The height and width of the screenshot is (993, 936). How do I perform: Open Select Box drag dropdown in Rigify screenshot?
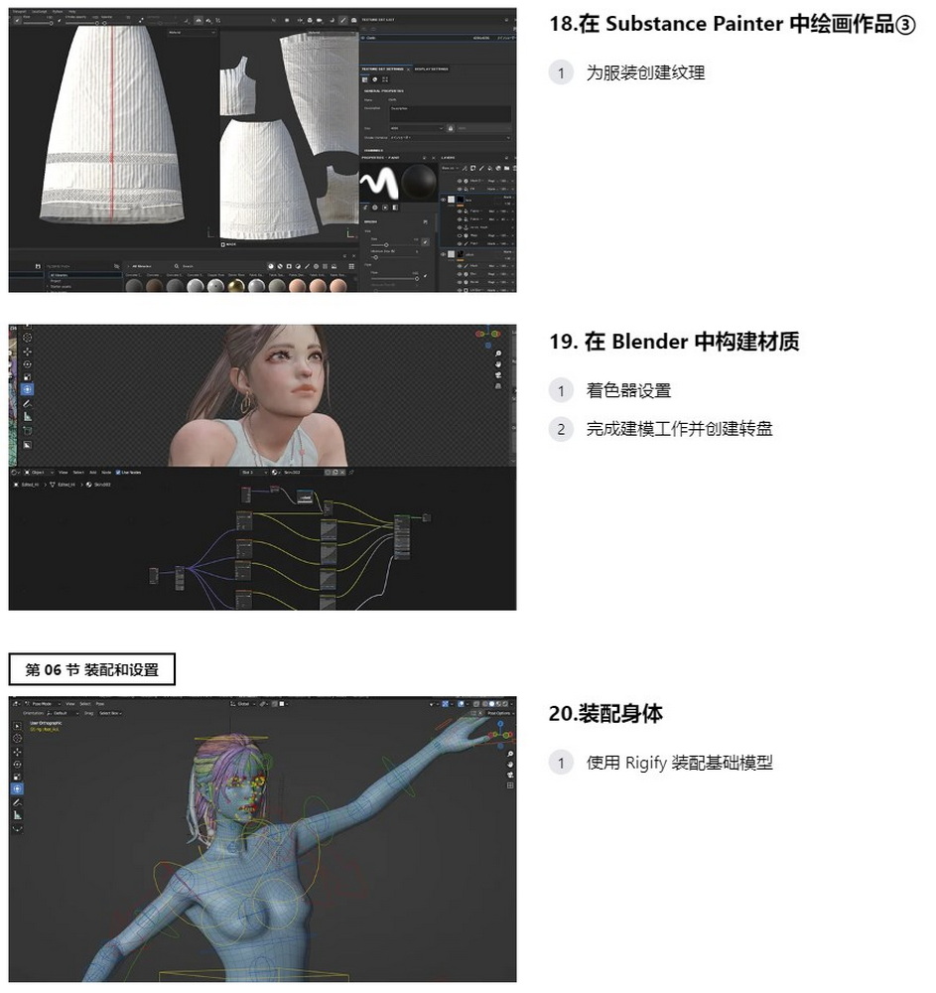(110, 713)
